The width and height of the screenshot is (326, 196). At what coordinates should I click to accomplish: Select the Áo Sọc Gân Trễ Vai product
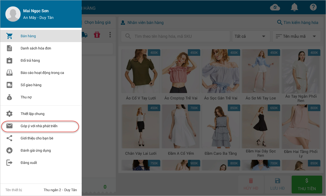pos(221,75)
